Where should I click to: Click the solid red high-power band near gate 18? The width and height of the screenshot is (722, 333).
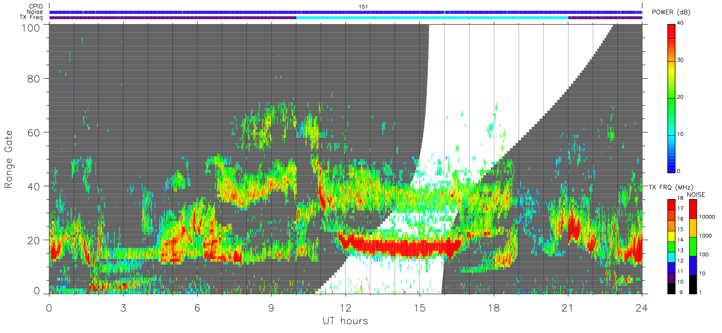[400, 246]
